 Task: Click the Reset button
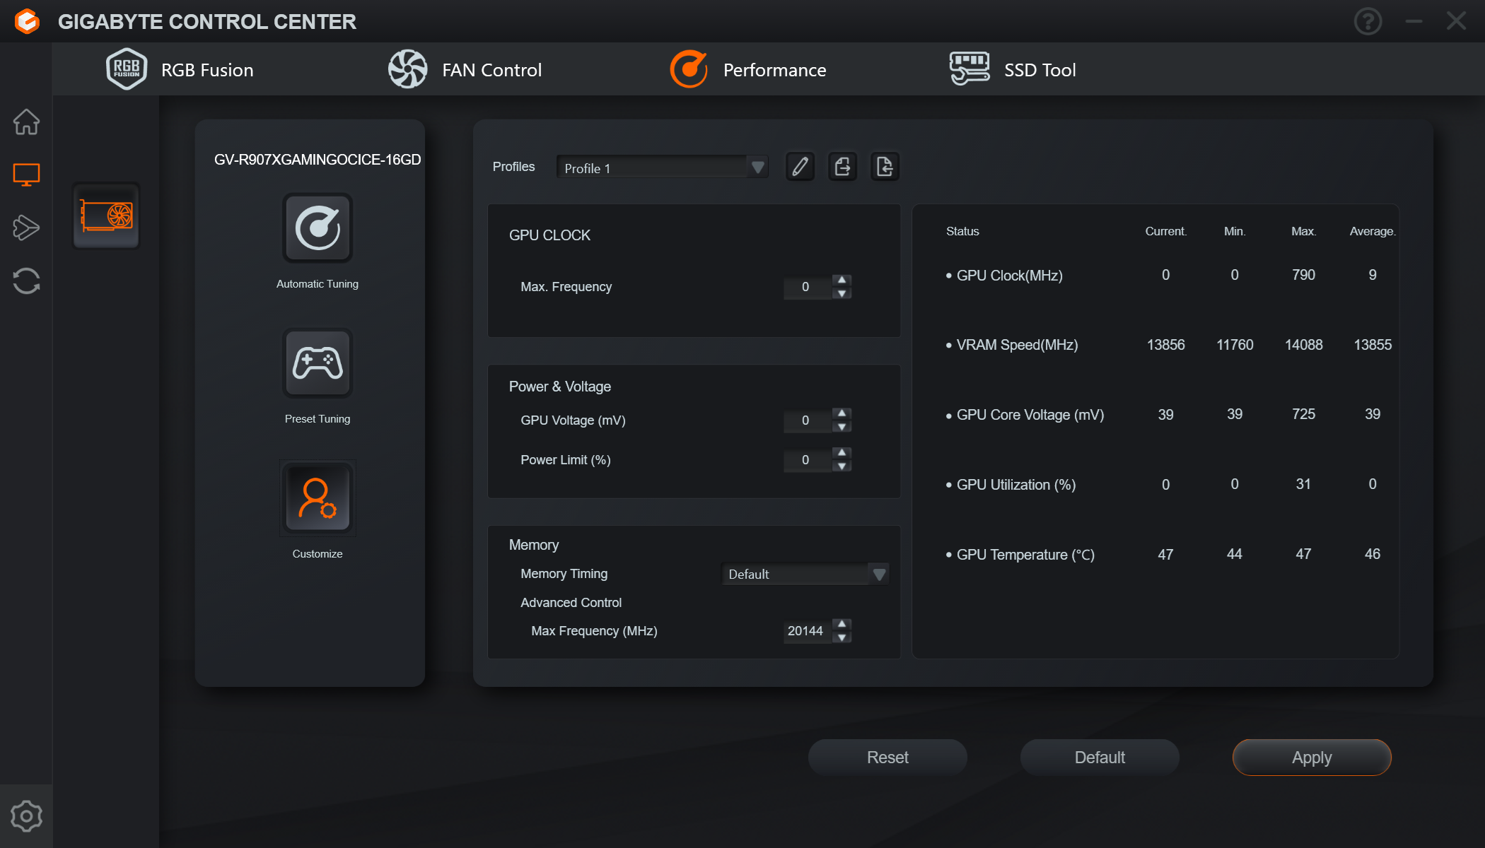click(x=887, y=758)
